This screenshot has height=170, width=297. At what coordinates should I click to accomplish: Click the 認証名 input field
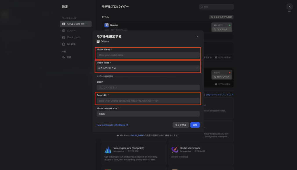click(148, 87)
